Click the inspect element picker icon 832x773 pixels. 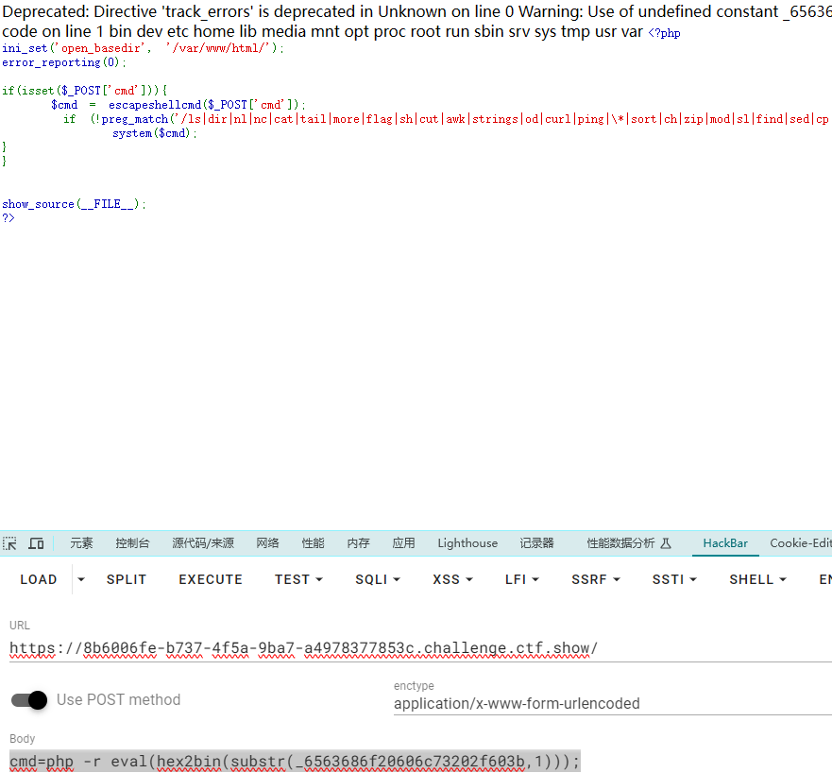pyautogui.click(x=10, y=543)
